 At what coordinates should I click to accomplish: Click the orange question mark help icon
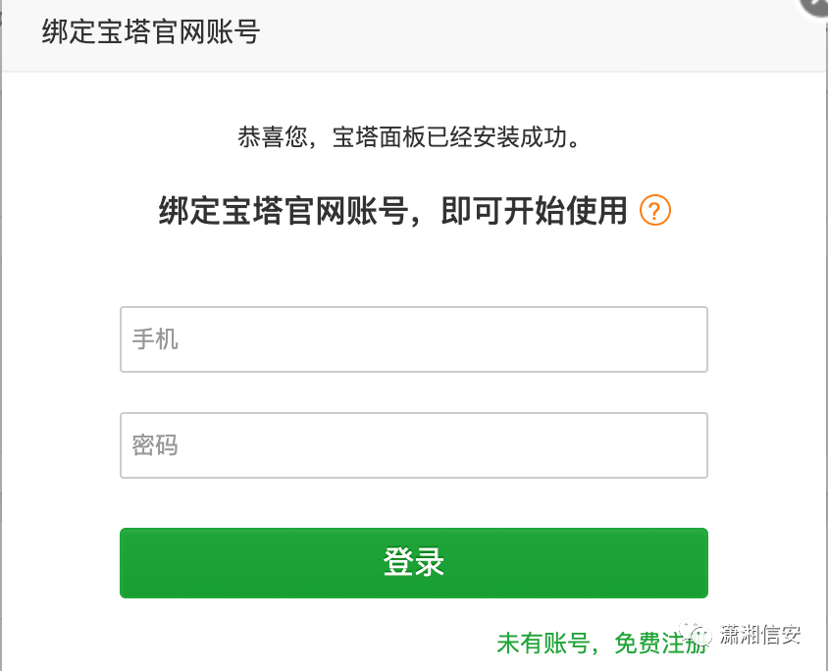click(x=654, y=211)
